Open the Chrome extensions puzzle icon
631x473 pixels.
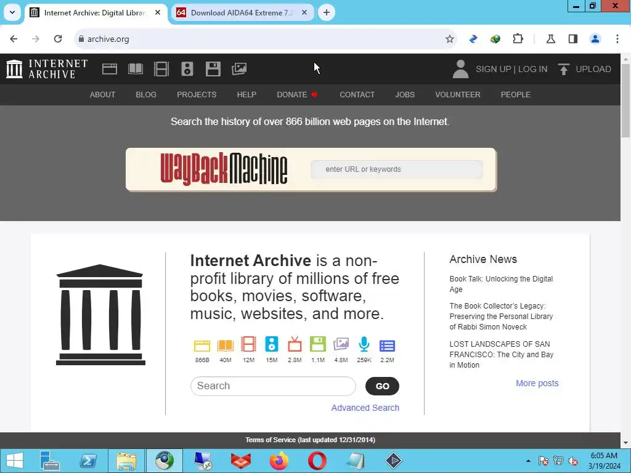[518, 39]
